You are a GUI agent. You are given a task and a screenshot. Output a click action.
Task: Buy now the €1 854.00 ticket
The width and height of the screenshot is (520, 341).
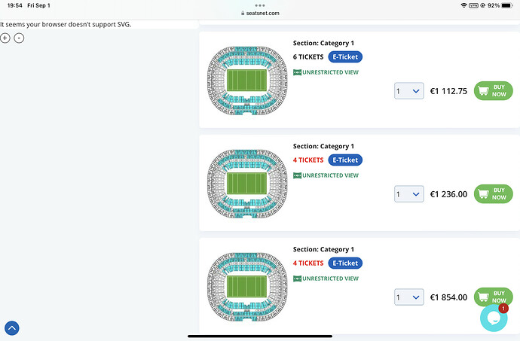(494, 297)
